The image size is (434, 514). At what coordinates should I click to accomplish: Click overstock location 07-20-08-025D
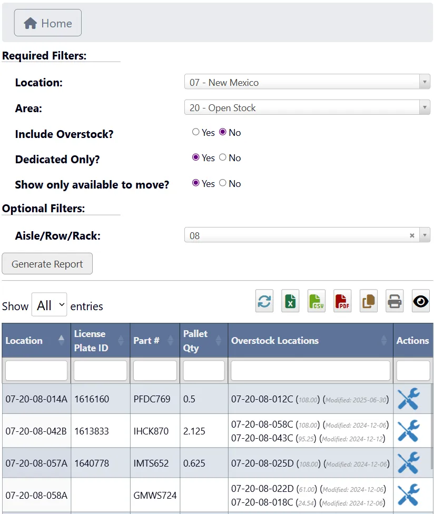262,463
